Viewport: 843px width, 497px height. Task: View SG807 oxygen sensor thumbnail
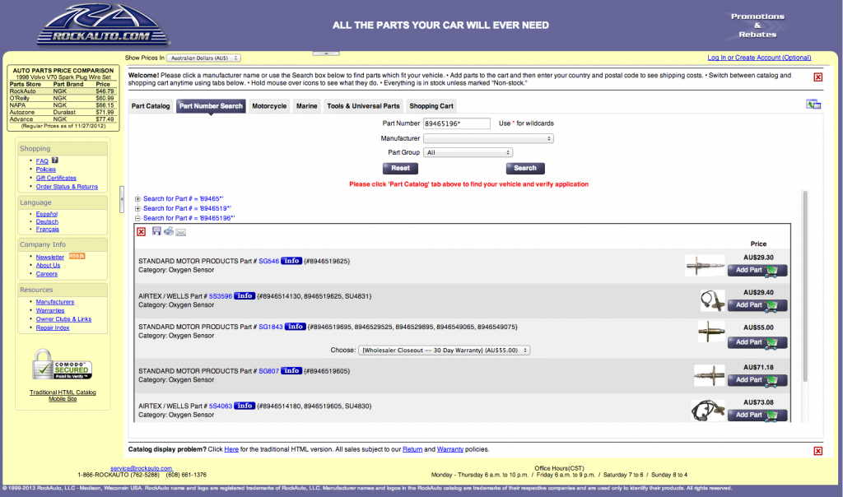tap(709, 375)
